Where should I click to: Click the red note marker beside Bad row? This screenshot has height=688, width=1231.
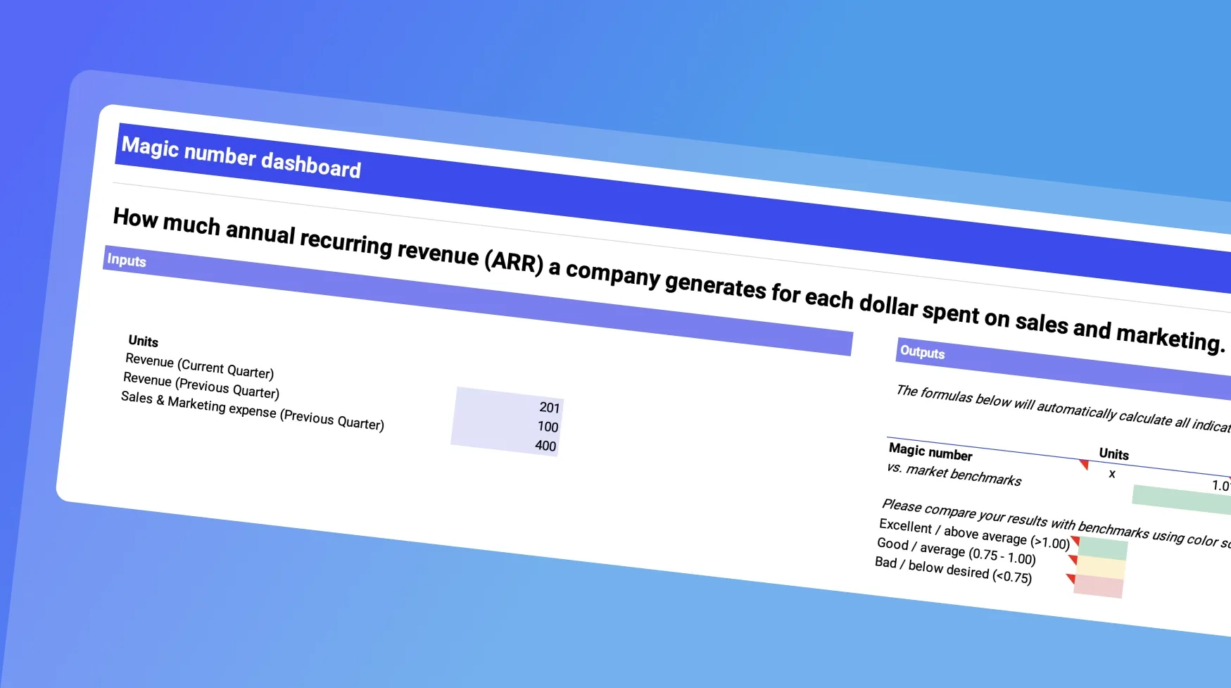(x=1070, y=579)
